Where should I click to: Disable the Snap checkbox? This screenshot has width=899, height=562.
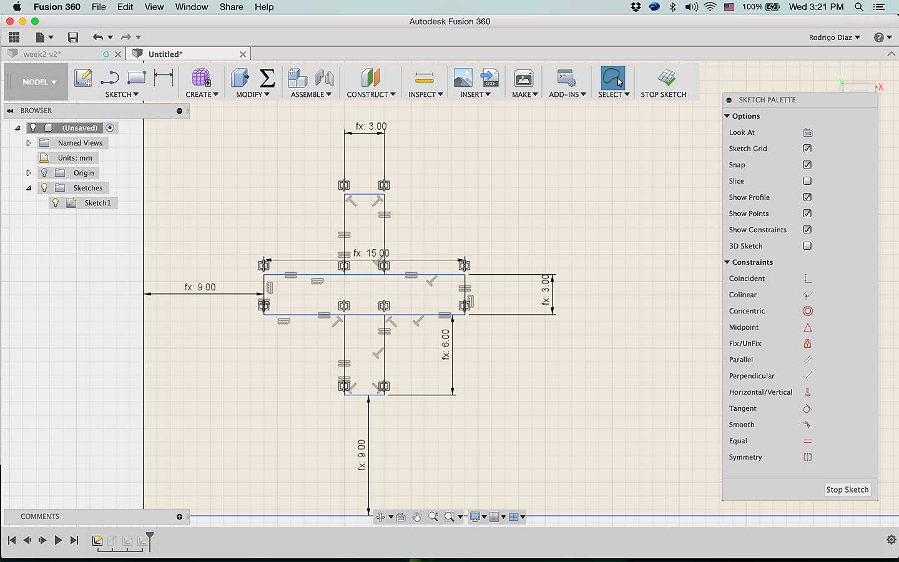[807, 165]
